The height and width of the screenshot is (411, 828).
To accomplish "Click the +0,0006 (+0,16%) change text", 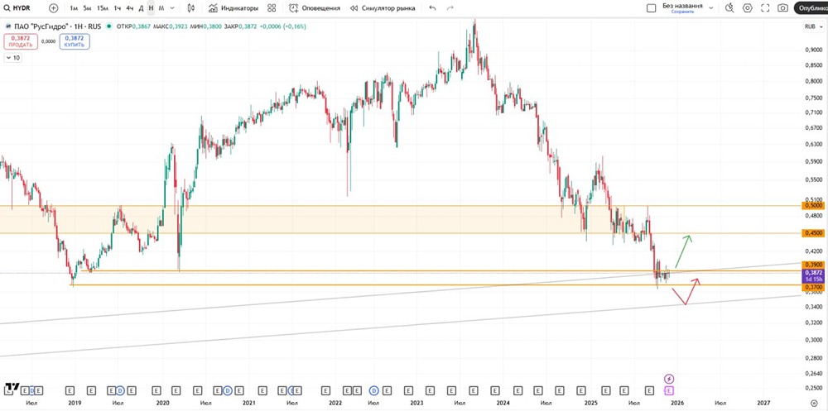I will 282,26.
